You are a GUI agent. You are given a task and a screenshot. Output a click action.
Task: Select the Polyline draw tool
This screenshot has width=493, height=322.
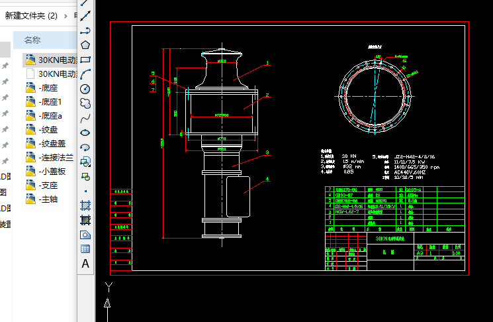(85, 30)
